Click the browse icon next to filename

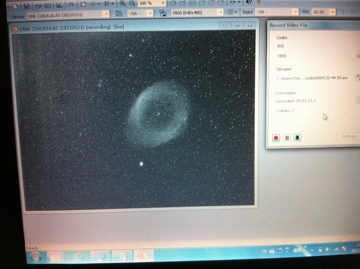[x=357, y=77]
